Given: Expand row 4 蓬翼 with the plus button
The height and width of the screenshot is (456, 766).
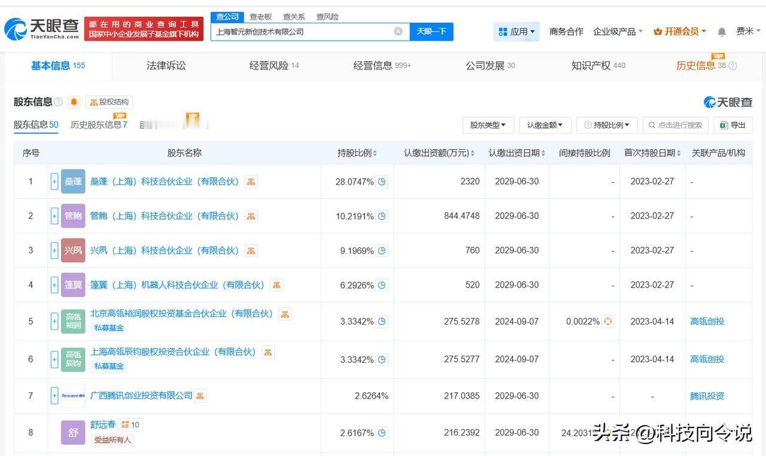Looking at the screenshot, I should coord(54,285).
